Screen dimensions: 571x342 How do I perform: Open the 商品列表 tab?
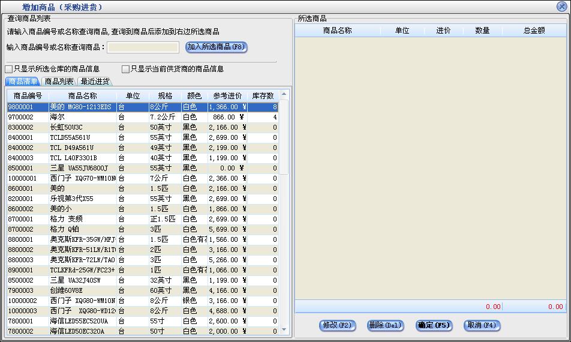[59, 82]
